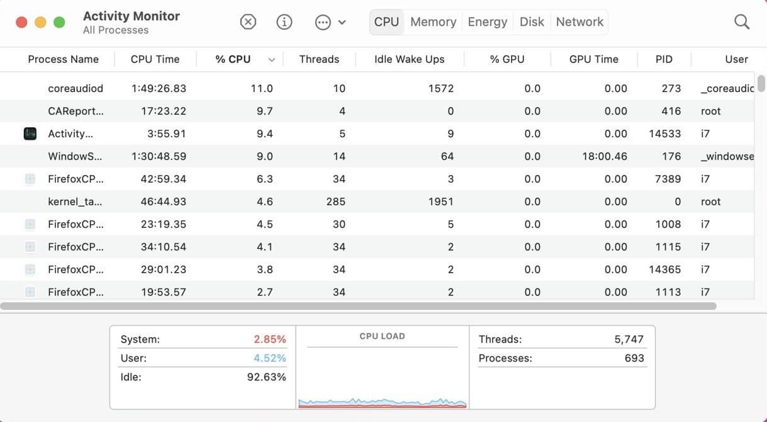Viewport: 767px width, 422px height.
Task: Sort by the Threads column header
Action: 319,59
